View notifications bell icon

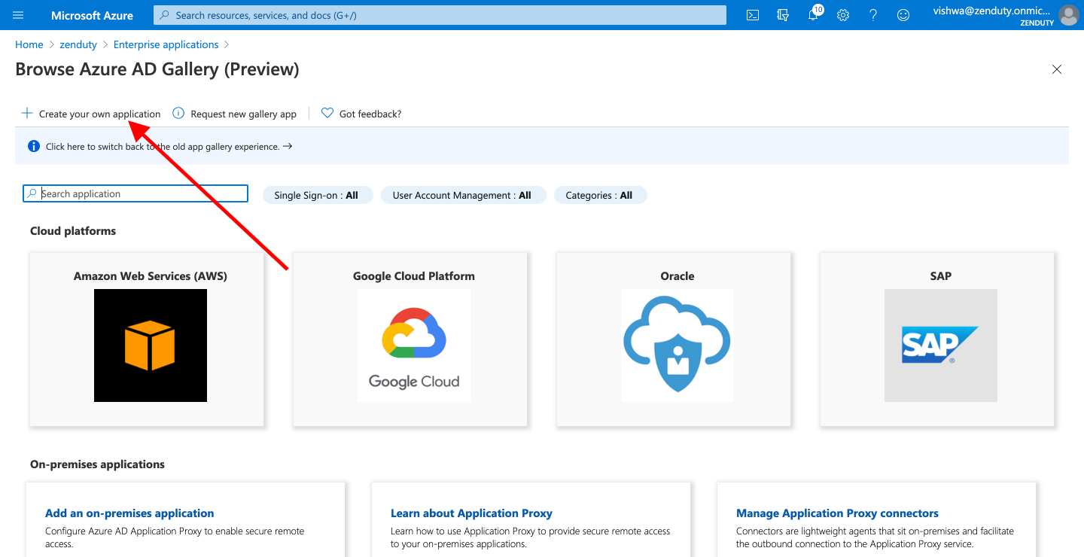[x=813, y=15]
